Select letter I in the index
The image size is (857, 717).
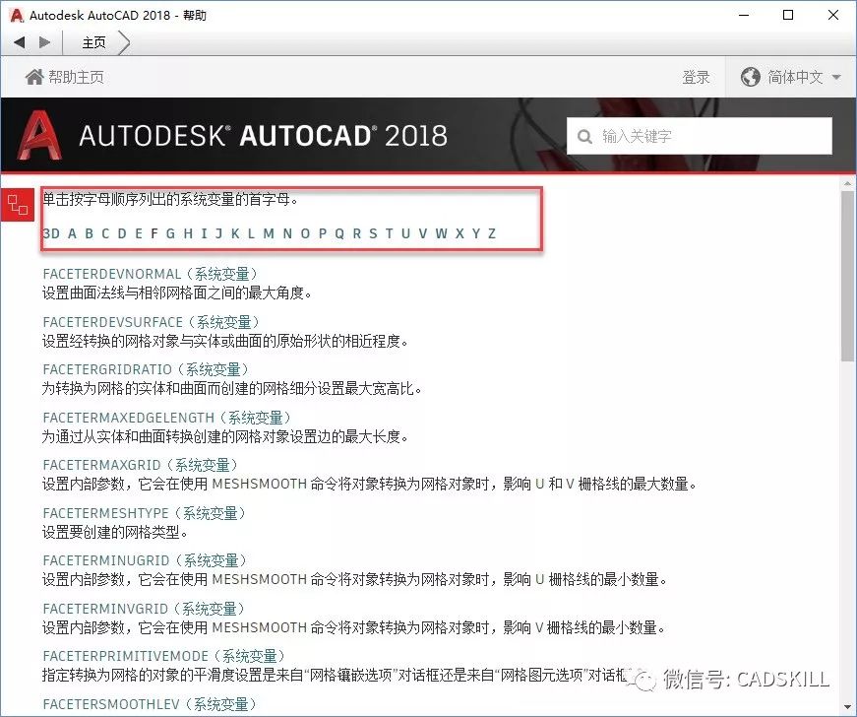click(x=204, y=233)
